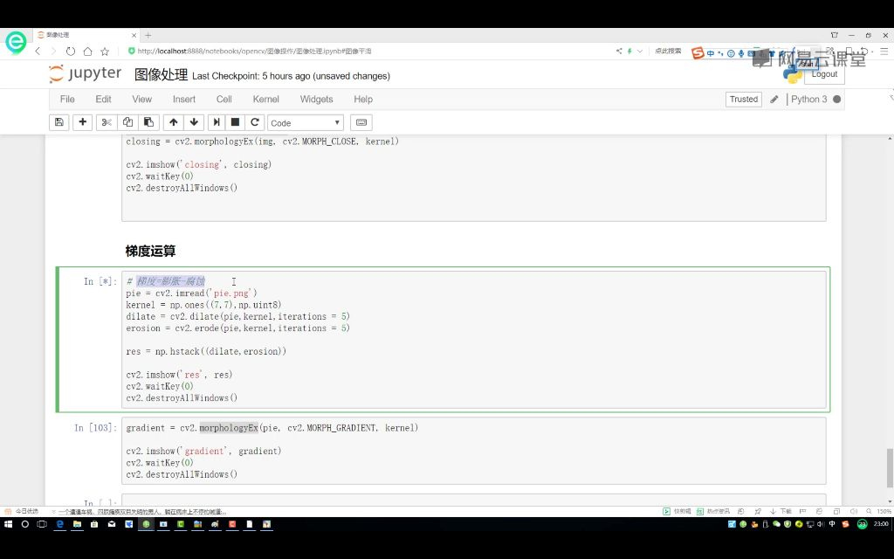This screenshot has width=894, height=559.
Task: Open the Widgets menu
Action: pyautogui.click(x=316, y=100)
